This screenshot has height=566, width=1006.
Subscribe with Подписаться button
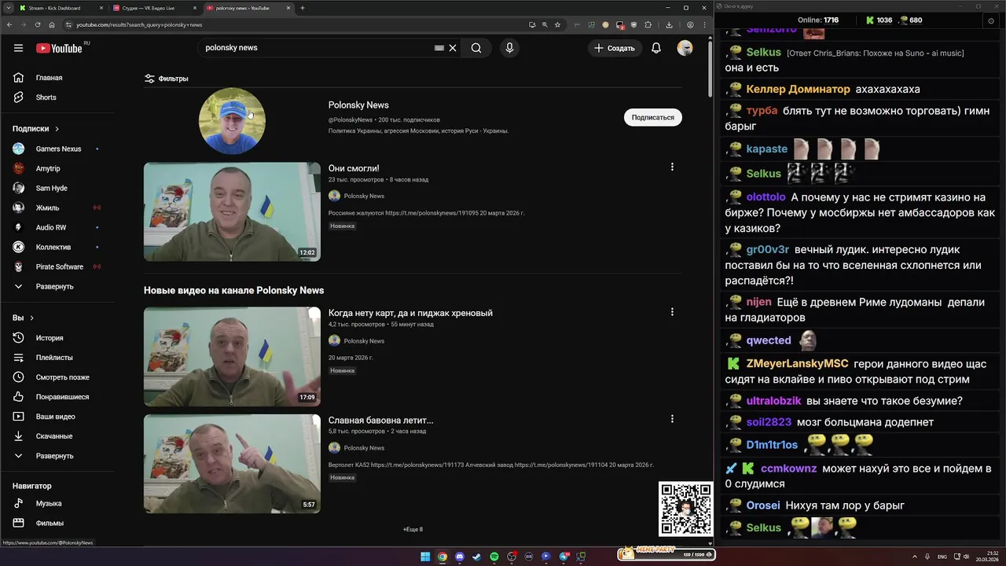(653, 117)
